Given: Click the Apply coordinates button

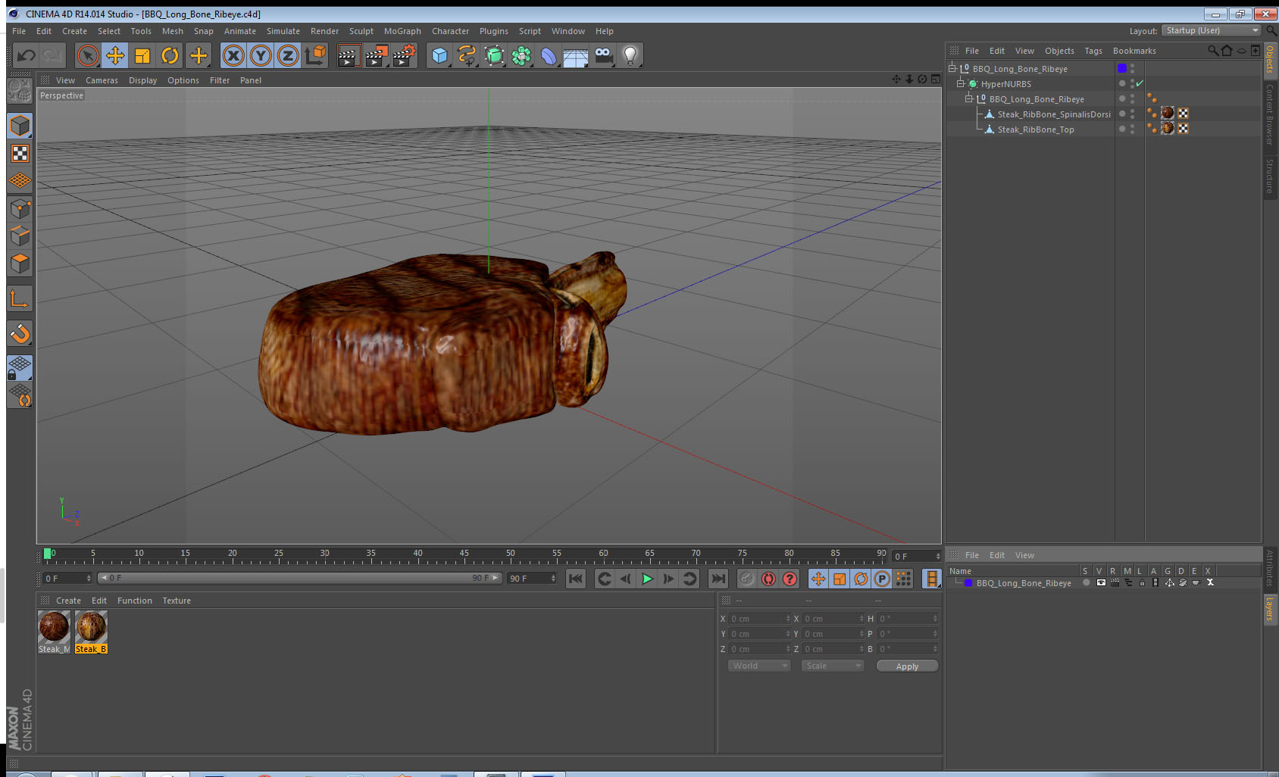Looking at the screenshot, I should 907,666.
